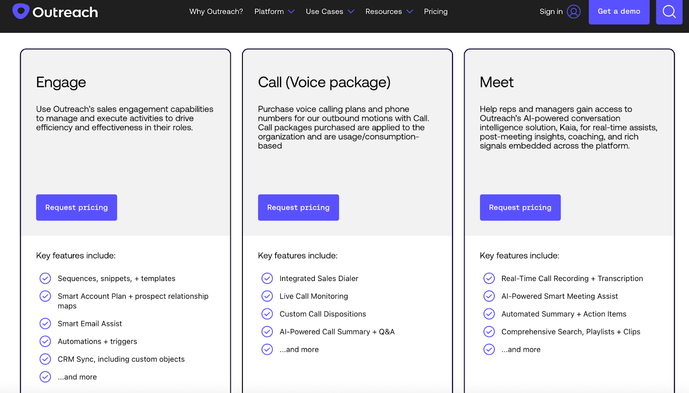The height and width of the screenshot is (393, 689).
Task: Go to the Pricing nav item
Action: [x=436, y=12]
